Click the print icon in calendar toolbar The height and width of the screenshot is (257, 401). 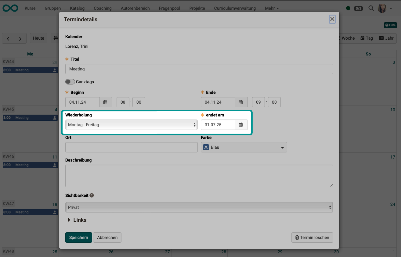55,38
